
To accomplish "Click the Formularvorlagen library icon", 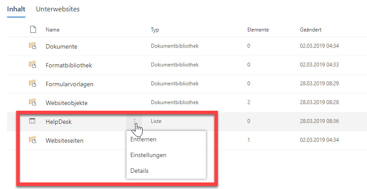I will click(x=32, y=83).
